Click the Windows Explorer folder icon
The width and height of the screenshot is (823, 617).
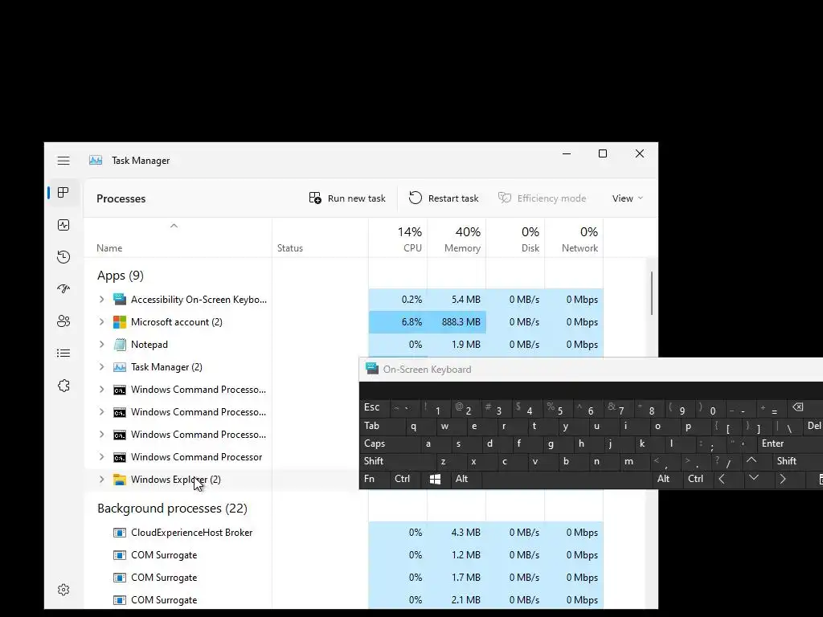[x=120, y=480]
